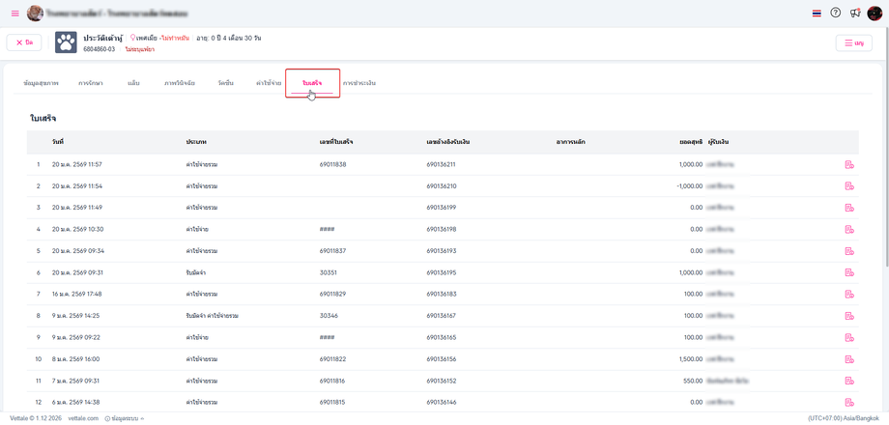Viewport: 889px width, 425px height.
Task: Open receipt document icon for row 11
Action: [x=849, y=381]
